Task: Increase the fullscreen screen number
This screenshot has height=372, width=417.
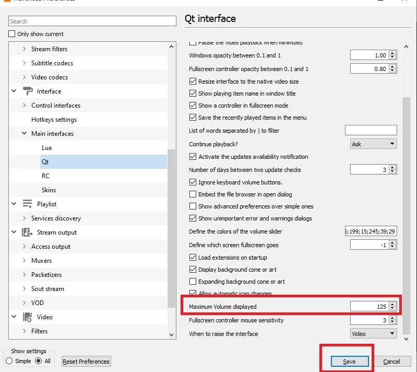Action: 392,242
